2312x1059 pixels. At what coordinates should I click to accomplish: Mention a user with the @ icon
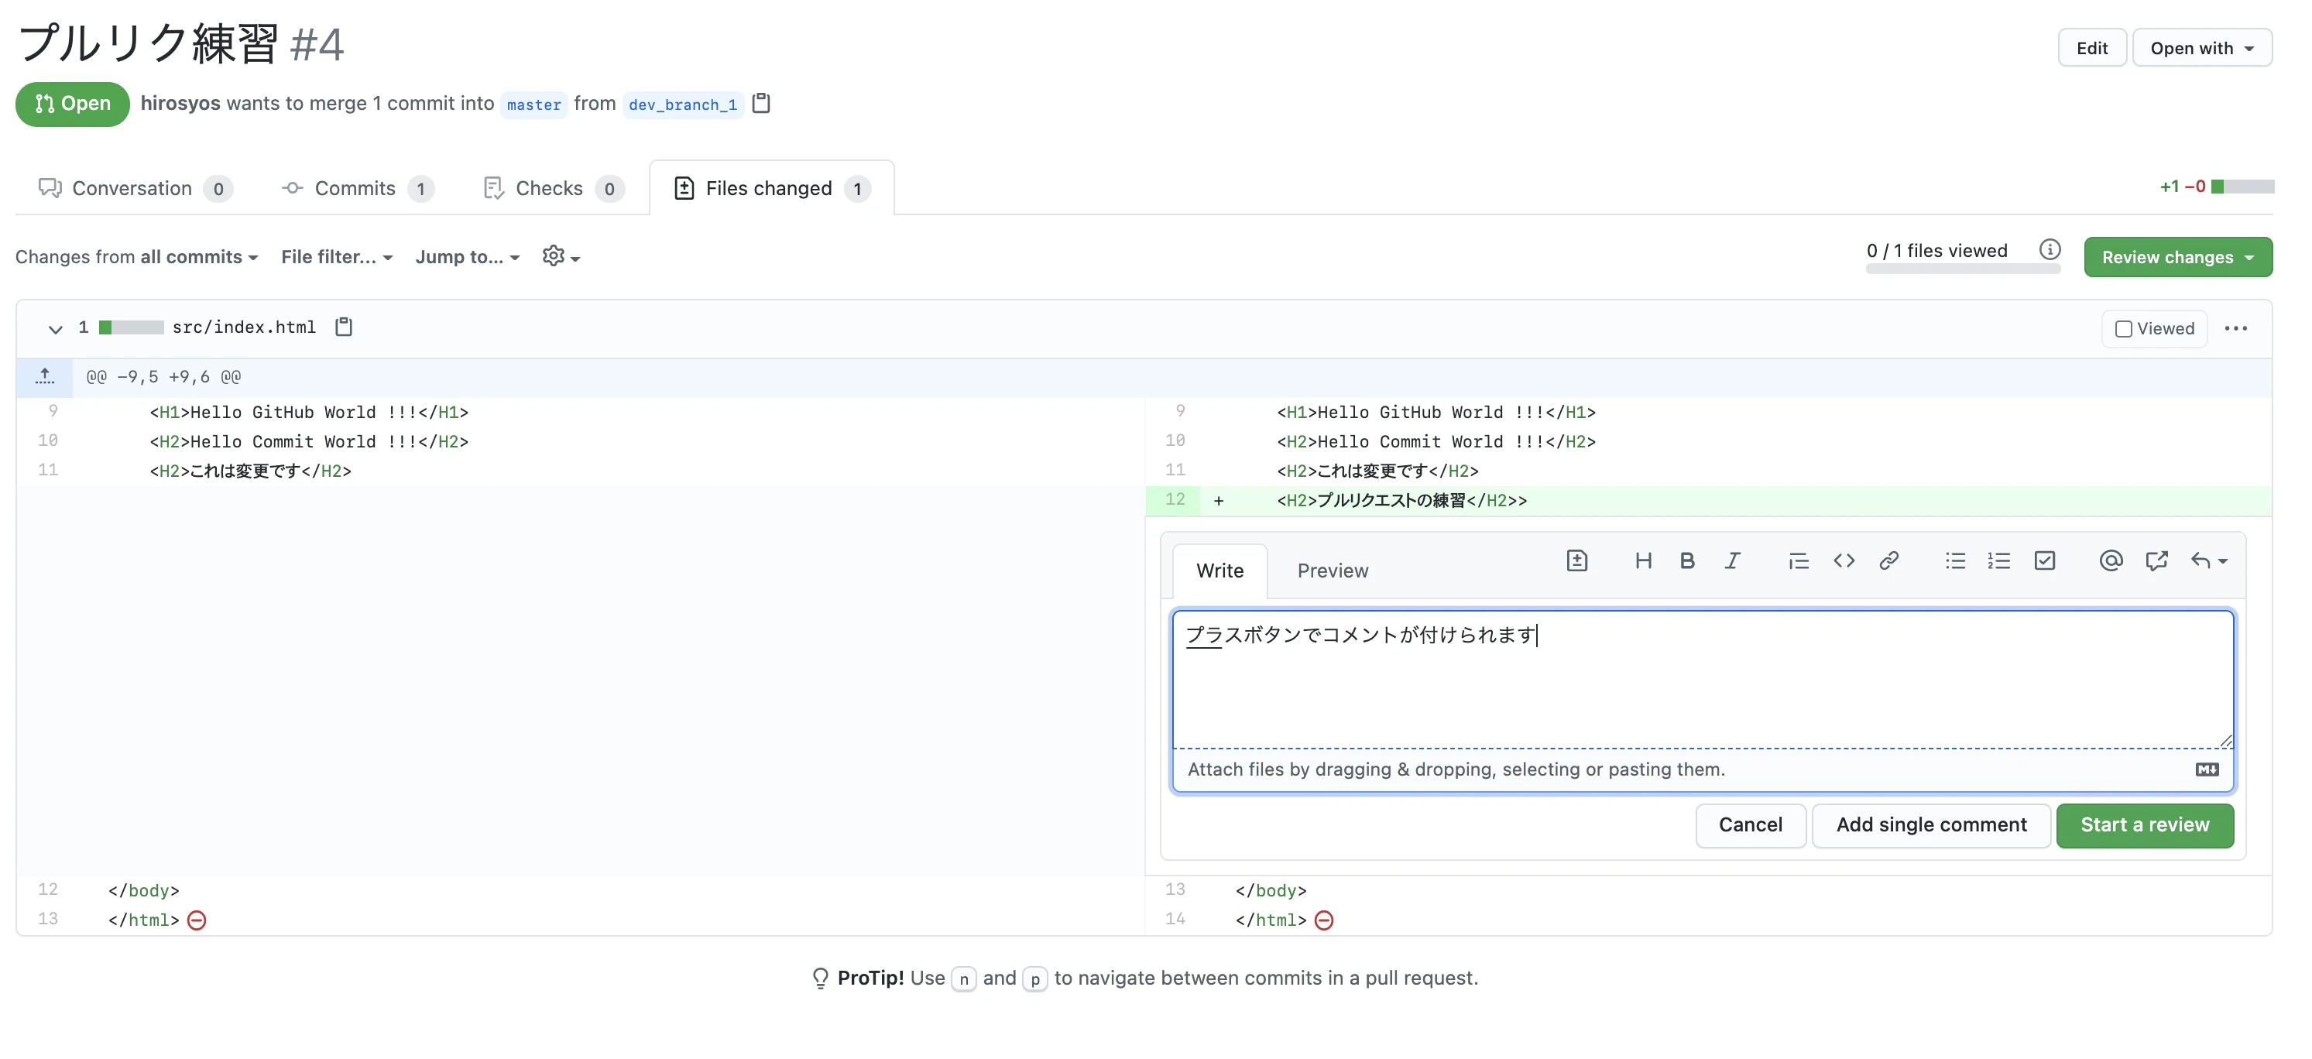point(2111,561)
